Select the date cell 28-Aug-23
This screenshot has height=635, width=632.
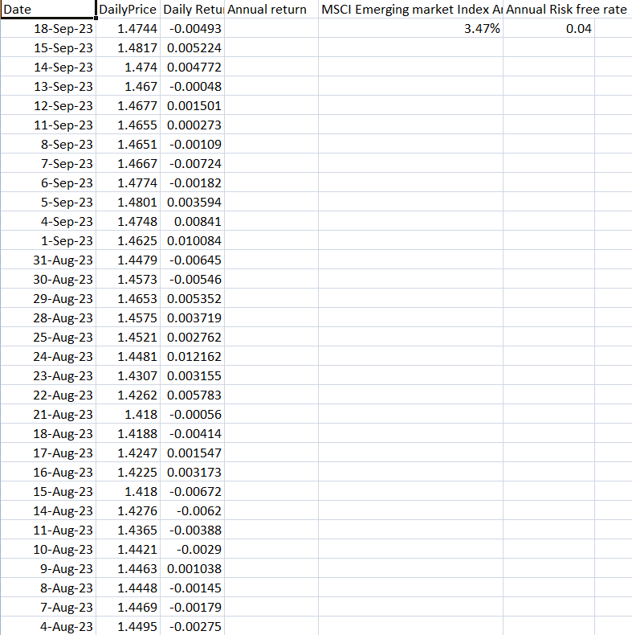pyautogui.click(x=47, y=318)
